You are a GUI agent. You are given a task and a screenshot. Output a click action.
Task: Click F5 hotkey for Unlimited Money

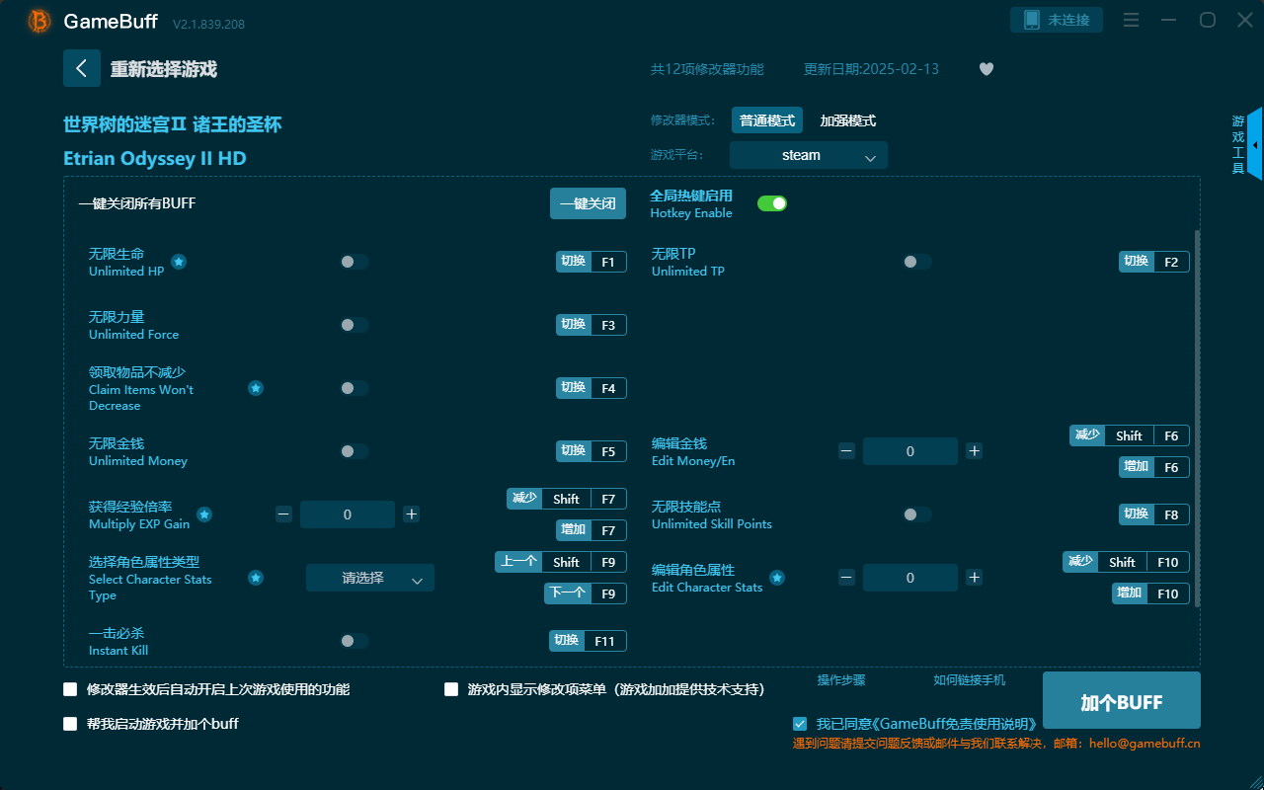(x=592, y=451)
